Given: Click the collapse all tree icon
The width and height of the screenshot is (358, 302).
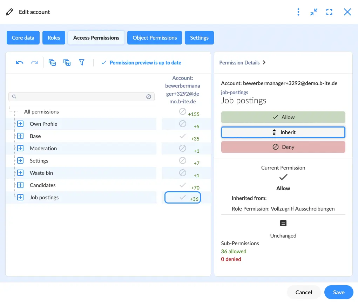Looking at the screenshot, I should pyautogui.click(x=52, y=62).
